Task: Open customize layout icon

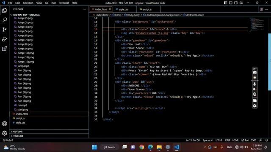Action: point(241,3)
